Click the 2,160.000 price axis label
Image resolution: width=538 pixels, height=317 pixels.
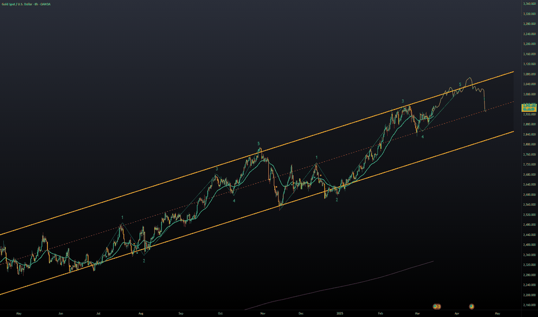point(529,305)
